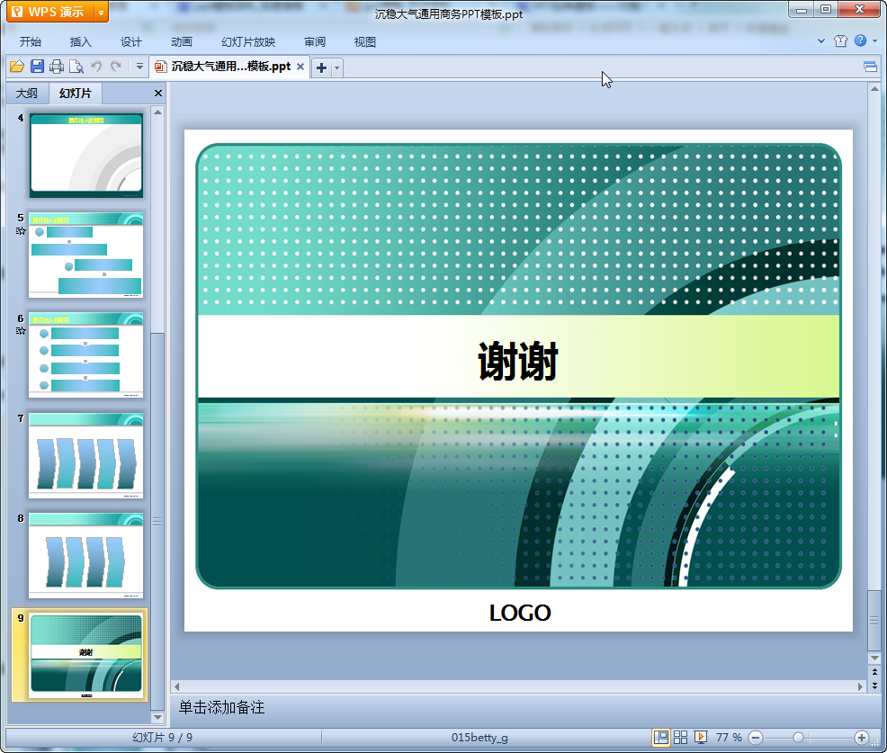Switch to Slide Sorter view icon
The height and width of the screenshot is (753, 887).
tap(680, 737)
